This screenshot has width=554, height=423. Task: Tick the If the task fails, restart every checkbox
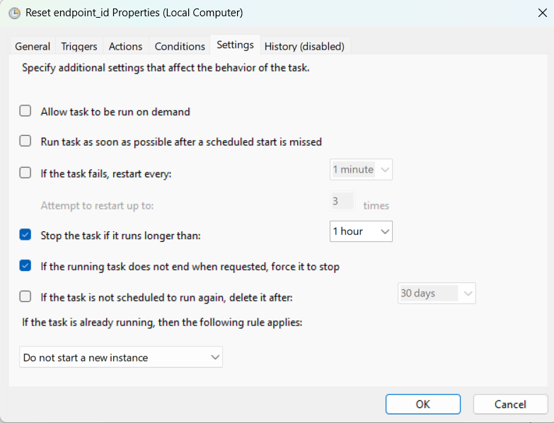pyautogui.click(x=25, y=173)
